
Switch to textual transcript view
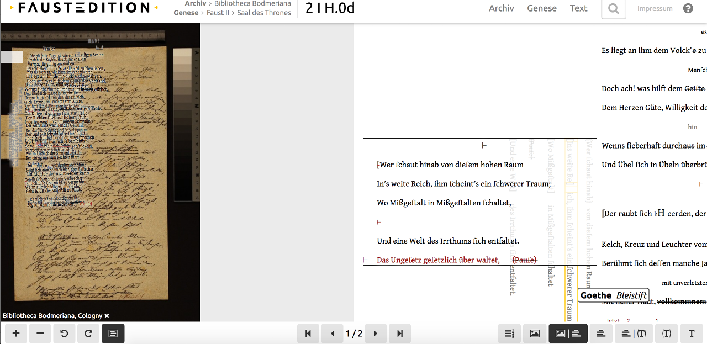666,334
